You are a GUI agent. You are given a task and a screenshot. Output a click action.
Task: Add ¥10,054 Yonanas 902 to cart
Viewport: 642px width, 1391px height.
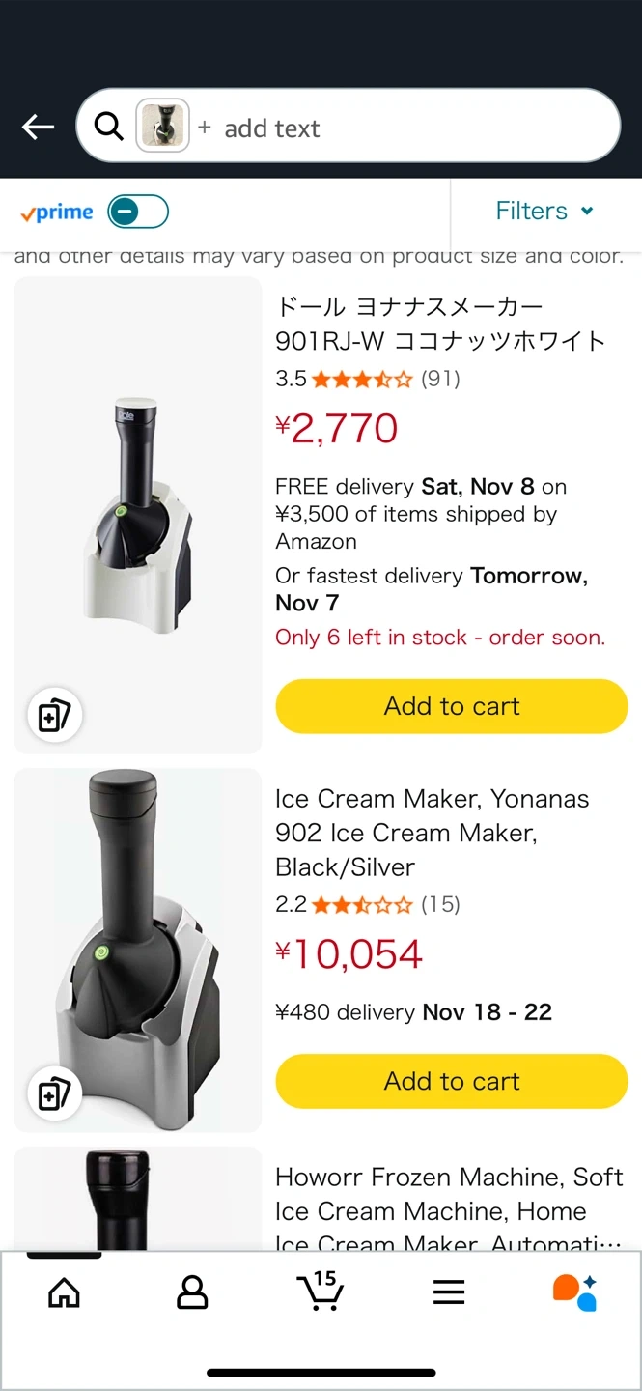pyautogui.click(x=452, y=1081)
